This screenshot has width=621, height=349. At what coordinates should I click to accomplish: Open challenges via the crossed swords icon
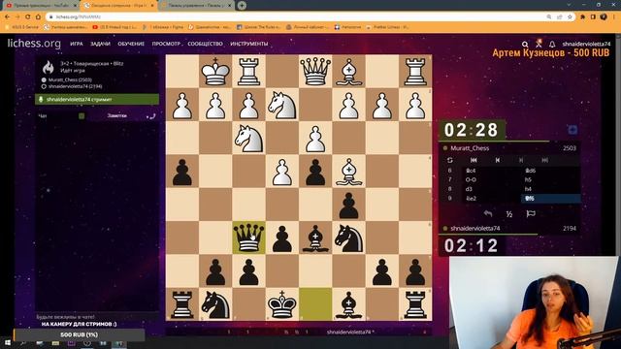click(539, 44)
